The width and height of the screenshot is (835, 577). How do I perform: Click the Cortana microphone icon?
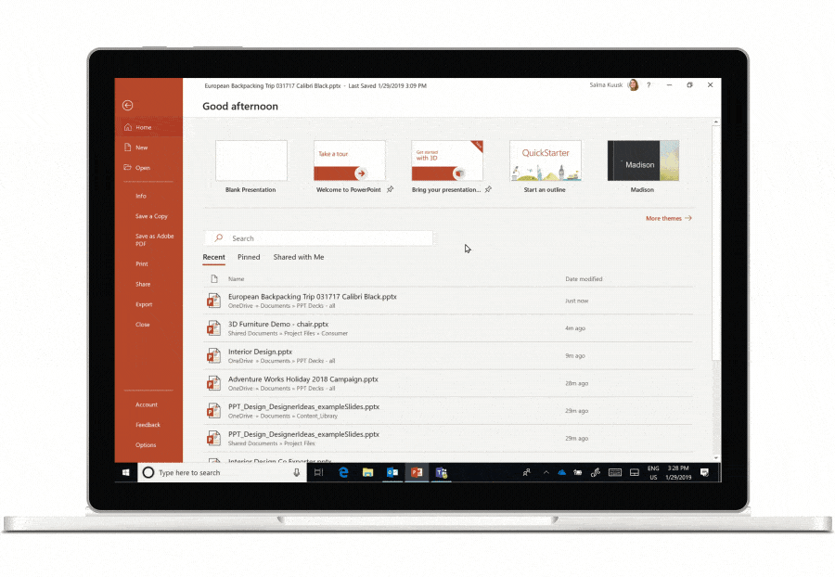(x=297, y=472)
